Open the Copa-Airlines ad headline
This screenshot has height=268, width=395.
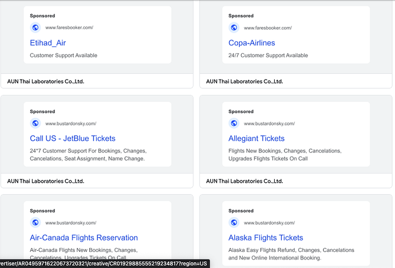tap(251, 43)
